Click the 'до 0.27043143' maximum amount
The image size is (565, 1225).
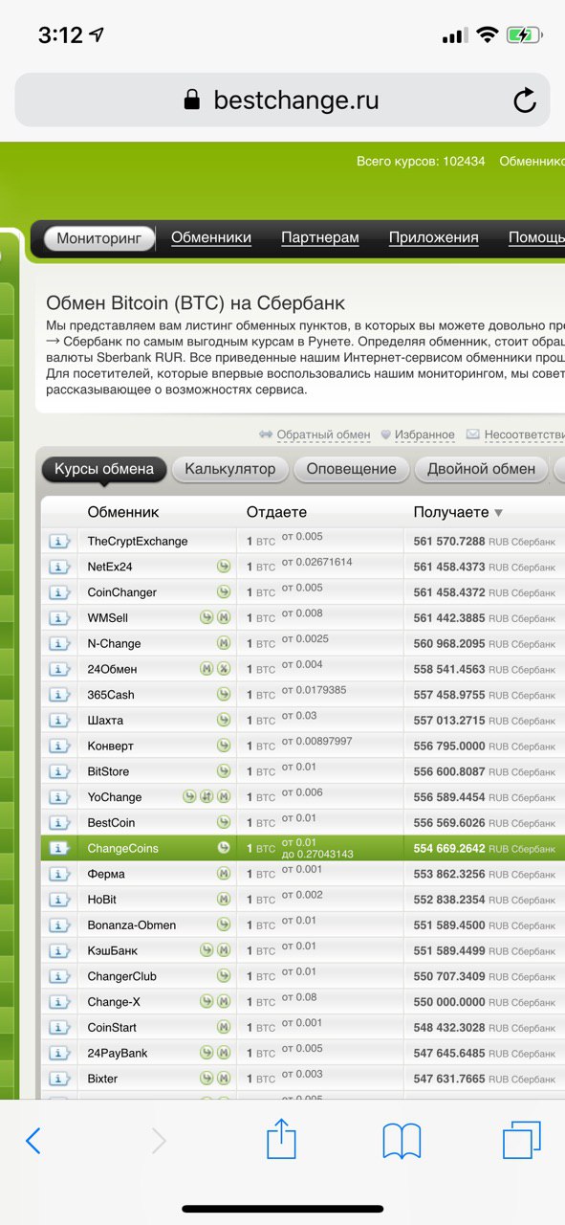point(317,855)
